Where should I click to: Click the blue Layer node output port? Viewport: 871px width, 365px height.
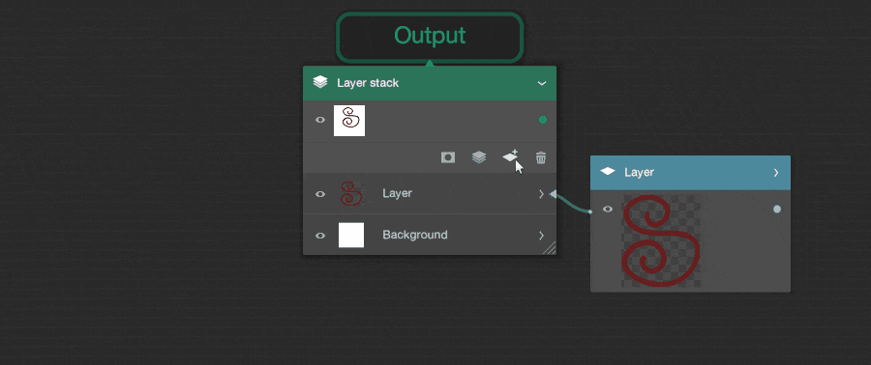point(776,209)
